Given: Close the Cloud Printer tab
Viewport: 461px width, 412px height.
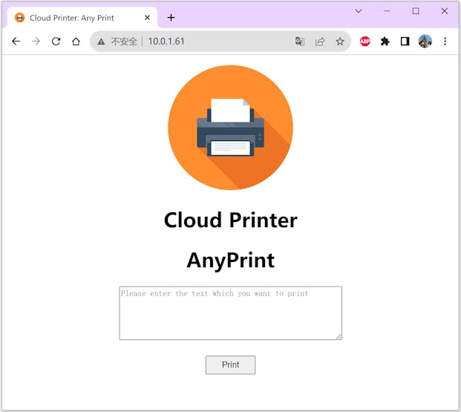Looking at the screenshot, I should pos(147,18).
